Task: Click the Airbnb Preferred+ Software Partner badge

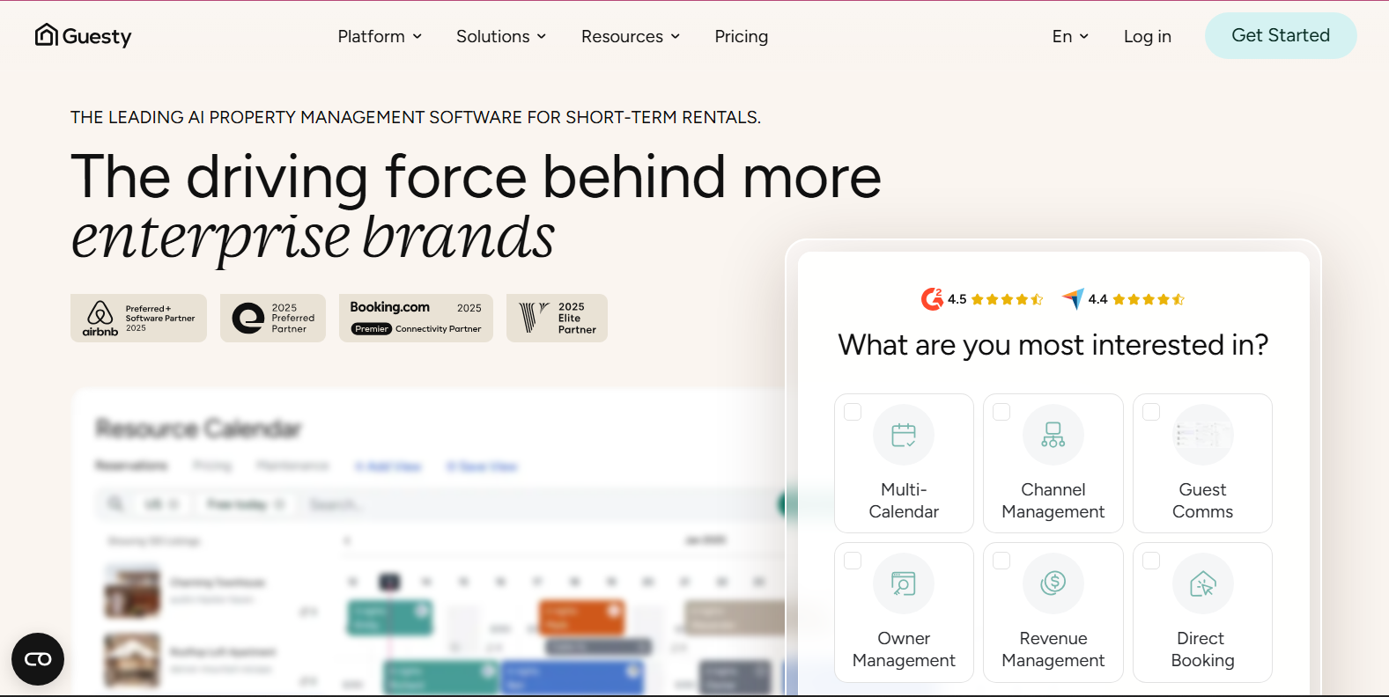Action: (138, 318)
